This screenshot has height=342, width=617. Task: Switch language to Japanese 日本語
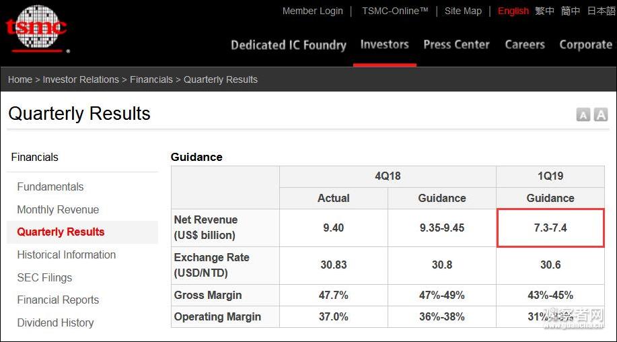(x=602, y=11)
